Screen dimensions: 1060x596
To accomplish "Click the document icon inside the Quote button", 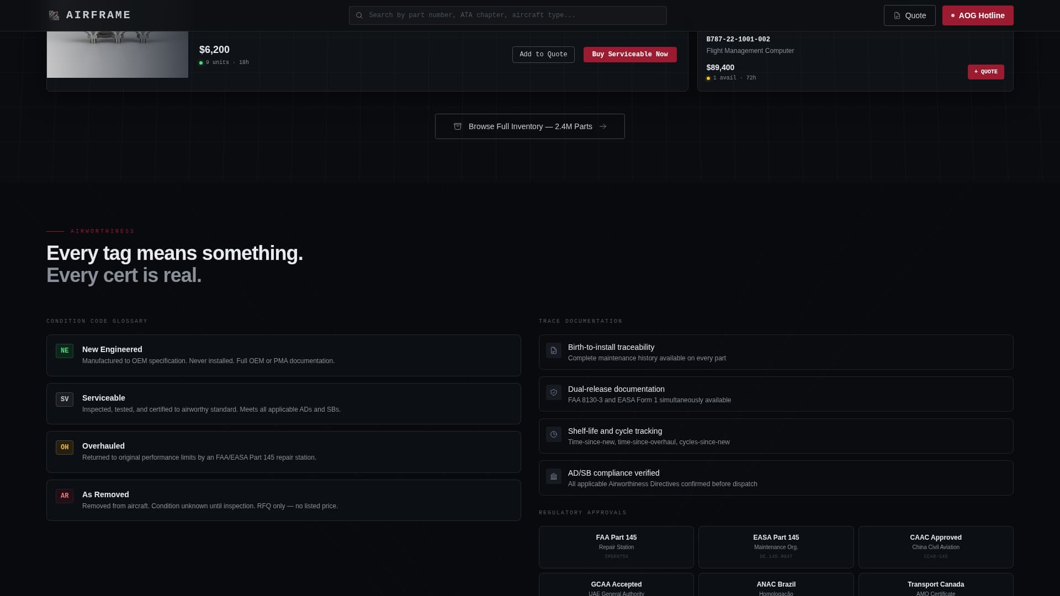I will coord(897,15).
